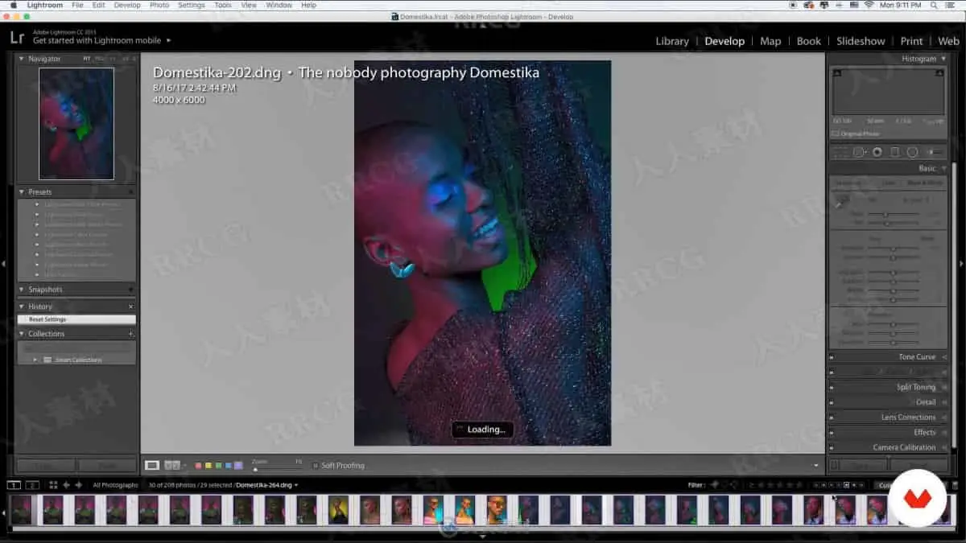The height and width of the screenshot is (543, 966).
Task: Go back to the previous source
Action: point(66,485)
